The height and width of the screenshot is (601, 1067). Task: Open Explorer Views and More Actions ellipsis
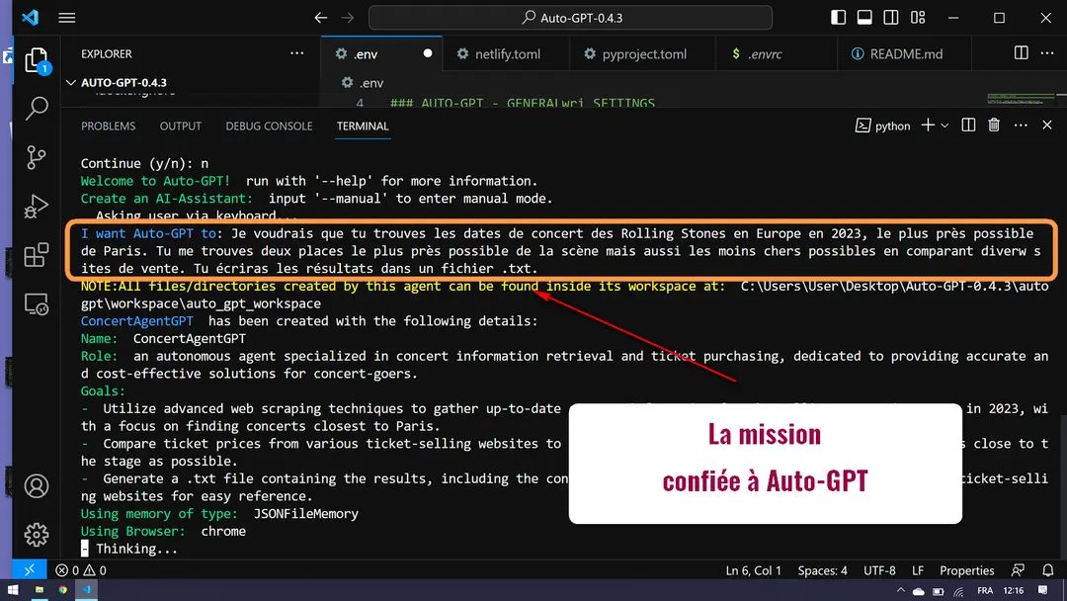tap(296, 53)
